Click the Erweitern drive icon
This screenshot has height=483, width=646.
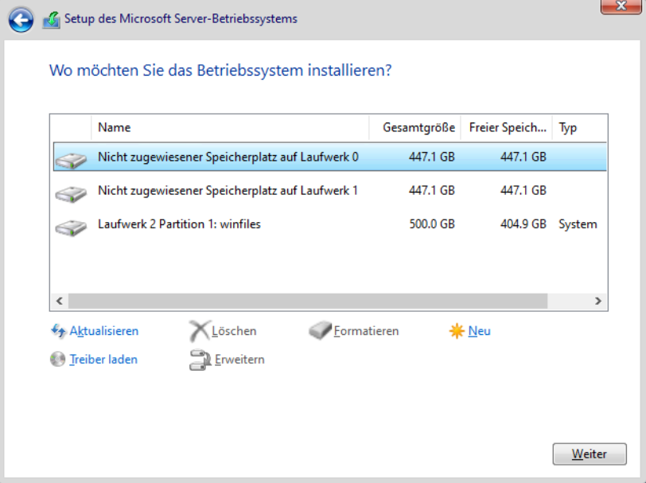(200, 360)
